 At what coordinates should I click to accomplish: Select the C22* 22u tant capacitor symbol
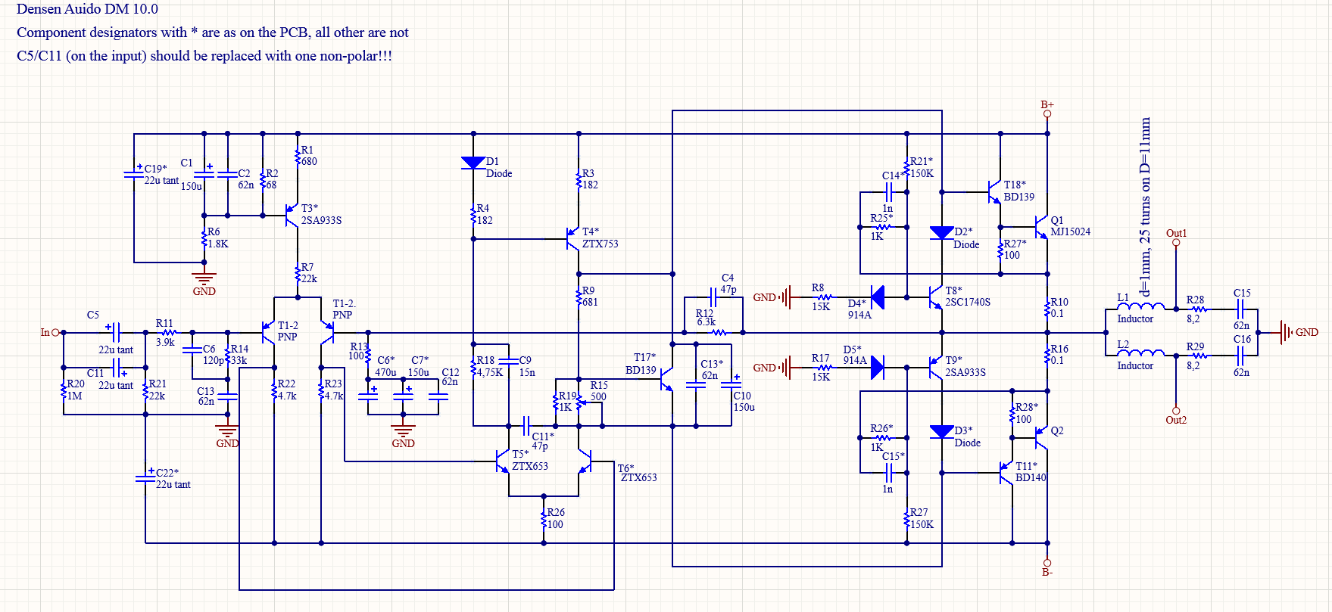pos(145,478)
